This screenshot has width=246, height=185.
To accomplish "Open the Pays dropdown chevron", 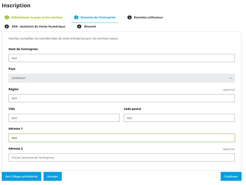I will tap(231, 78).
